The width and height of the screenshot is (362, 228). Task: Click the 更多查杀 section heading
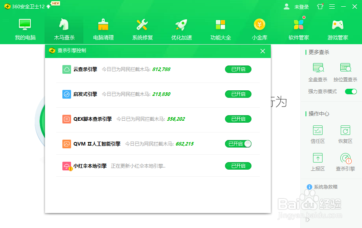pyautogui.click(x=319, y=52)
